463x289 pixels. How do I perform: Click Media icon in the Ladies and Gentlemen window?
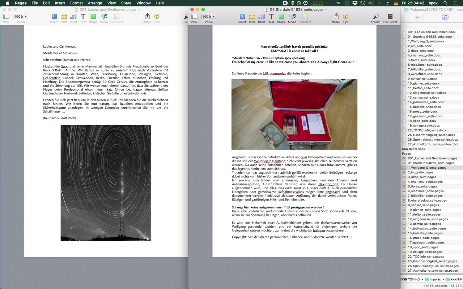click(104, 17)
